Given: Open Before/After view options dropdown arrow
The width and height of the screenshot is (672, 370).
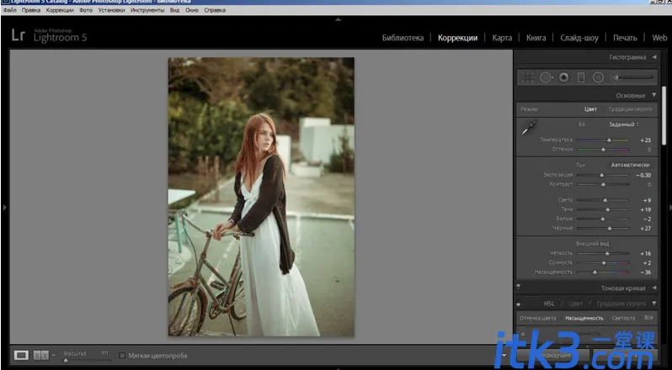Looking at the screenshot, I should tap(54, 356).
